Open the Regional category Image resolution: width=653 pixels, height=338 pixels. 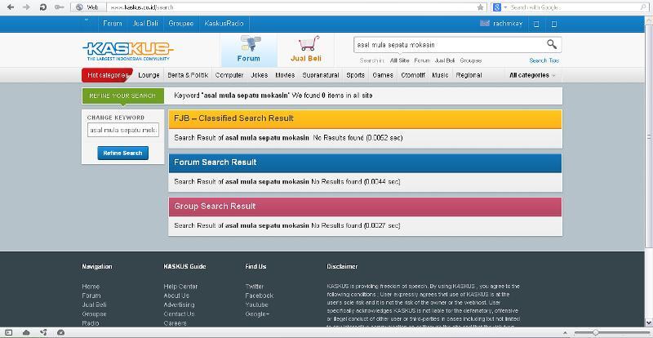[x=469, y=75]
